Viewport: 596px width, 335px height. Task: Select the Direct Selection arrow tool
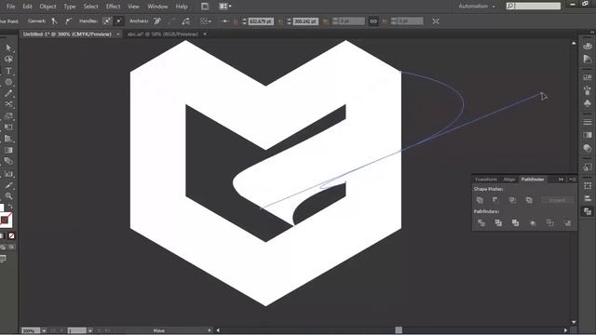(8, 47)
